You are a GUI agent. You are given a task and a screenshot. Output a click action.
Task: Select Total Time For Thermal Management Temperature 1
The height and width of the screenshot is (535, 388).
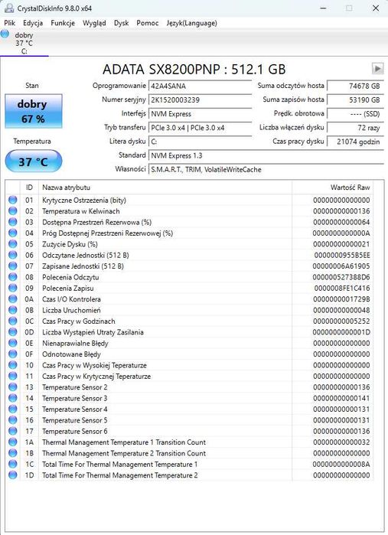(190, 464)
